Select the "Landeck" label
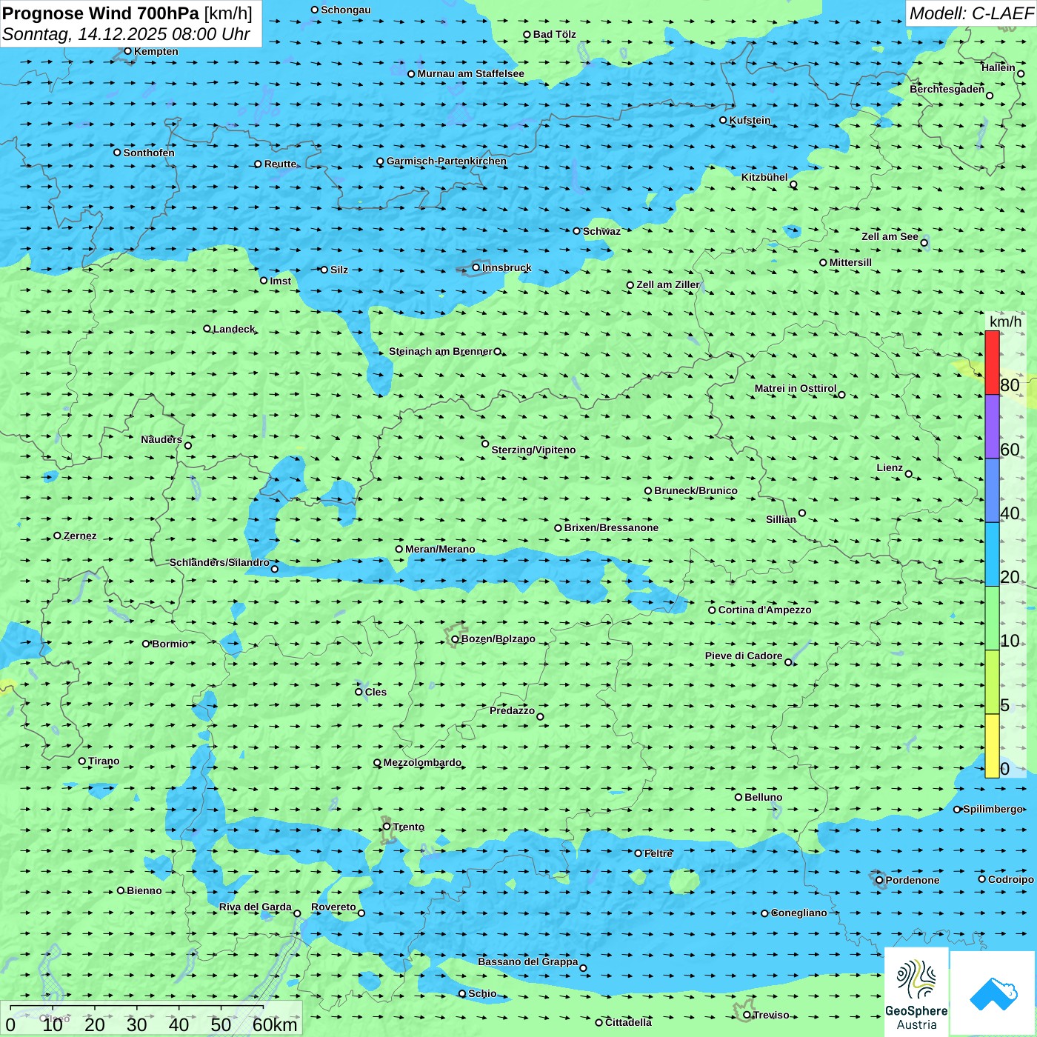1037x1037 pixels. point(234,329)
